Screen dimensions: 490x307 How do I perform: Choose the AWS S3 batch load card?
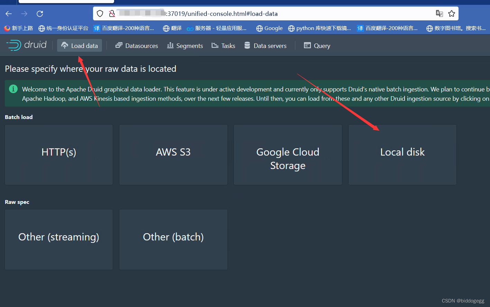(x=173, y=155)
